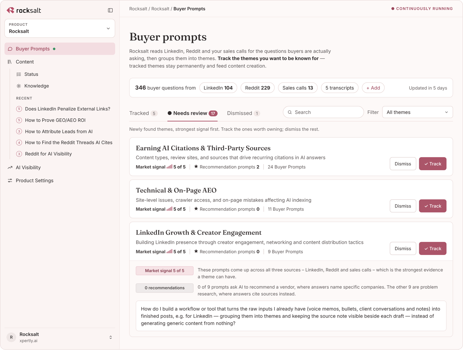The width and height of the screenshot is (463, 350).
Task: Click the LinkedIn 104 source chip
Action: click(x=218, y=88)
